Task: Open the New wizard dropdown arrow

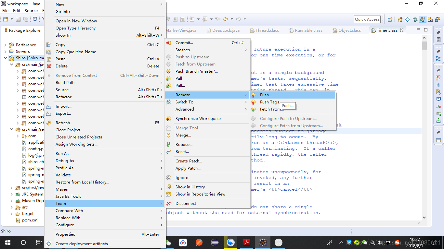Action: 11,19
